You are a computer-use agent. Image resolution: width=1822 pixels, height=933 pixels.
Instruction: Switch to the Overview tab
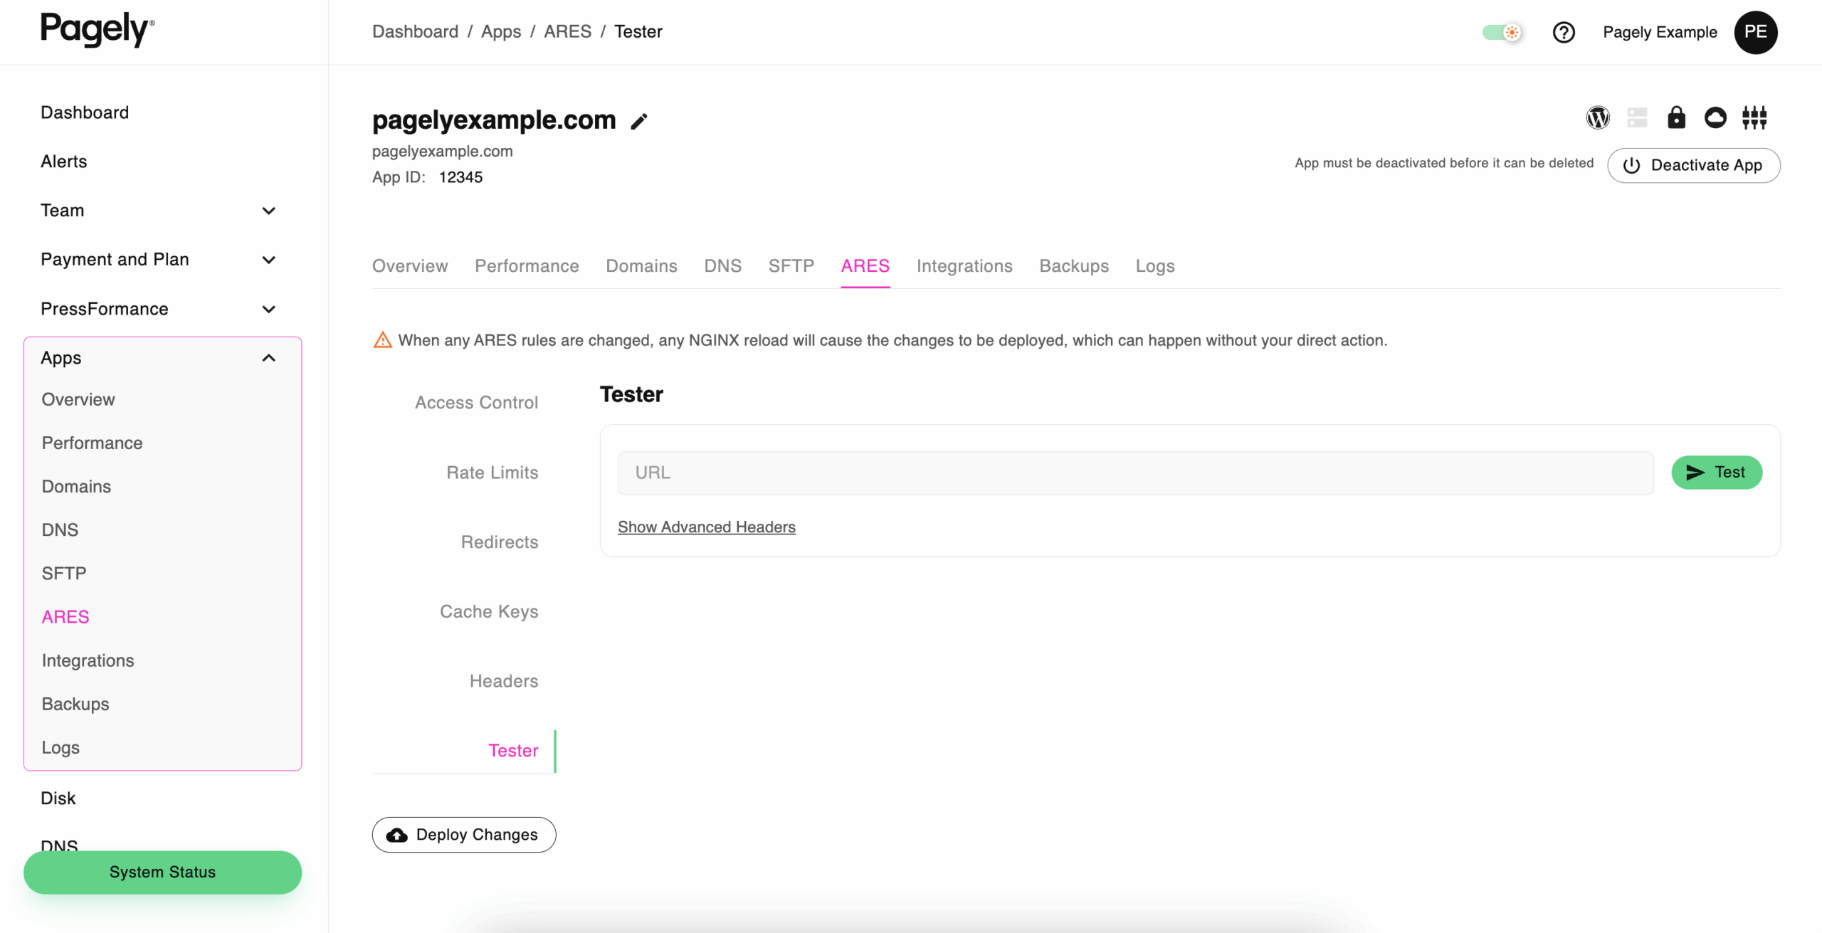coord(410,266)
